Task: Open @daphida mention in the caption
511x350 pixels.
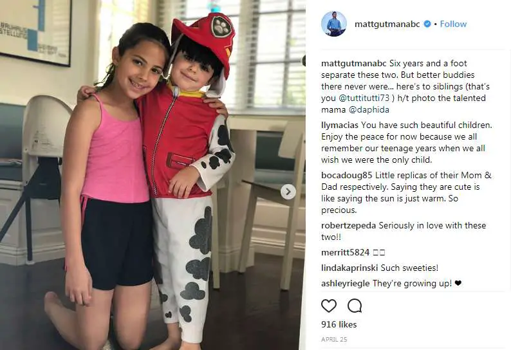Action: pos(369,110)
